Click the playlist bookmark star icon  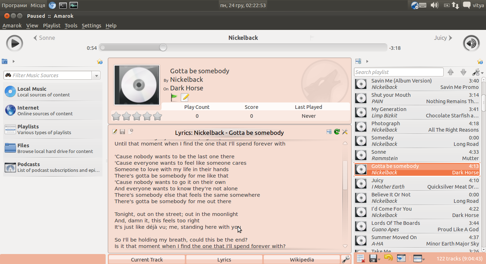[x=480, y=62]
